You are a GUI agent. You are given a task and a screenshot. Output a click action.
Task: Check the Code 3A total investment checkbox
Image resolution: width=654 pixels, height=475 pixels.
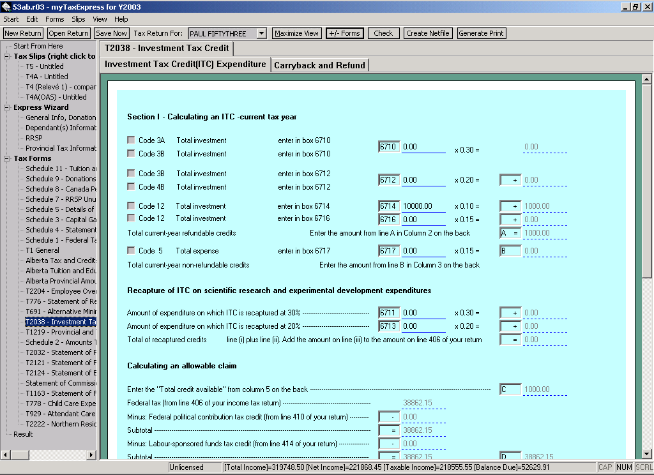[x=131, y=140]
